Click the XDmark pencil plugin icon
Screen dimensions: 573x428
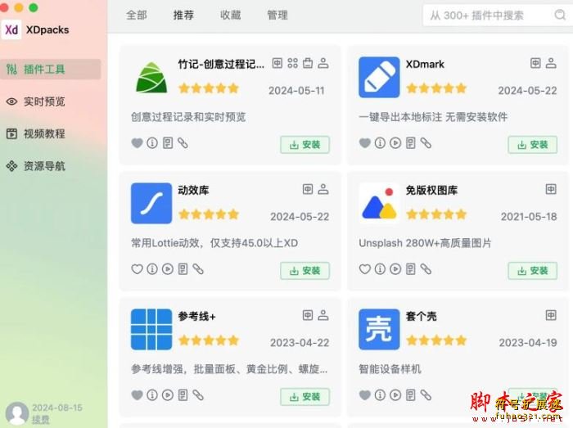(x=379, y=77)
